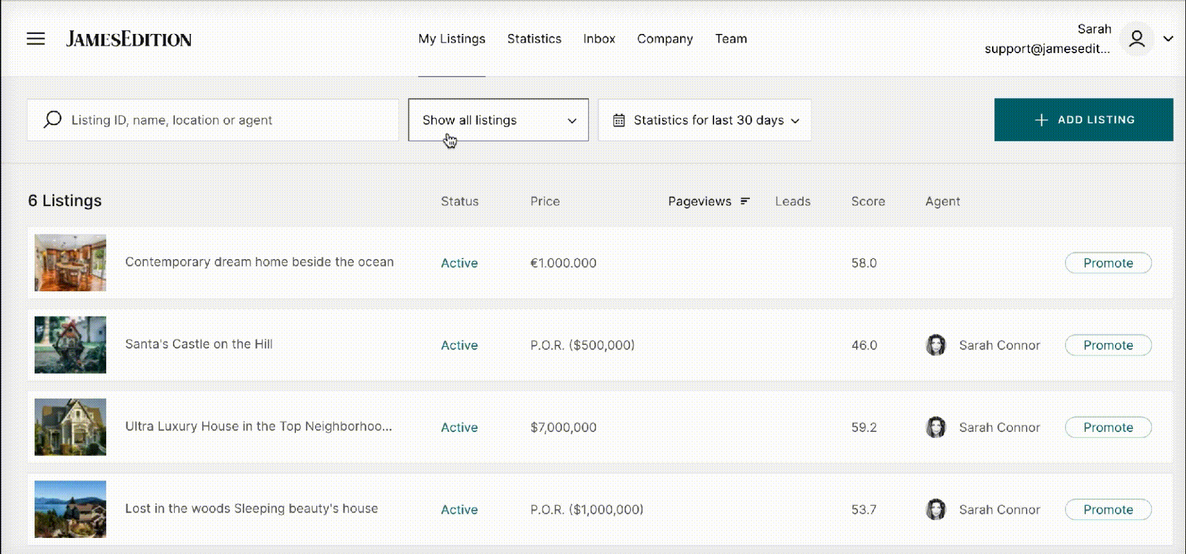Open the Inbox tab
Viewport: 1186px width, 554px height.
(x=599, y=39)
